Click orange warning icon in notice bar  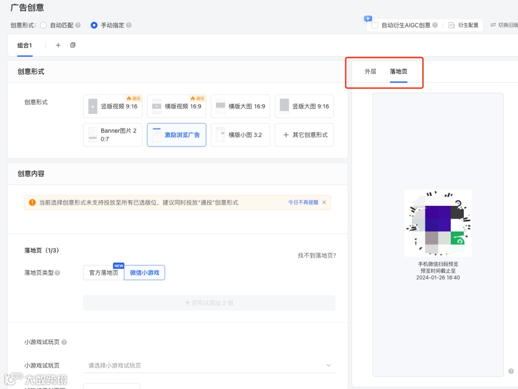click(33, 202)
